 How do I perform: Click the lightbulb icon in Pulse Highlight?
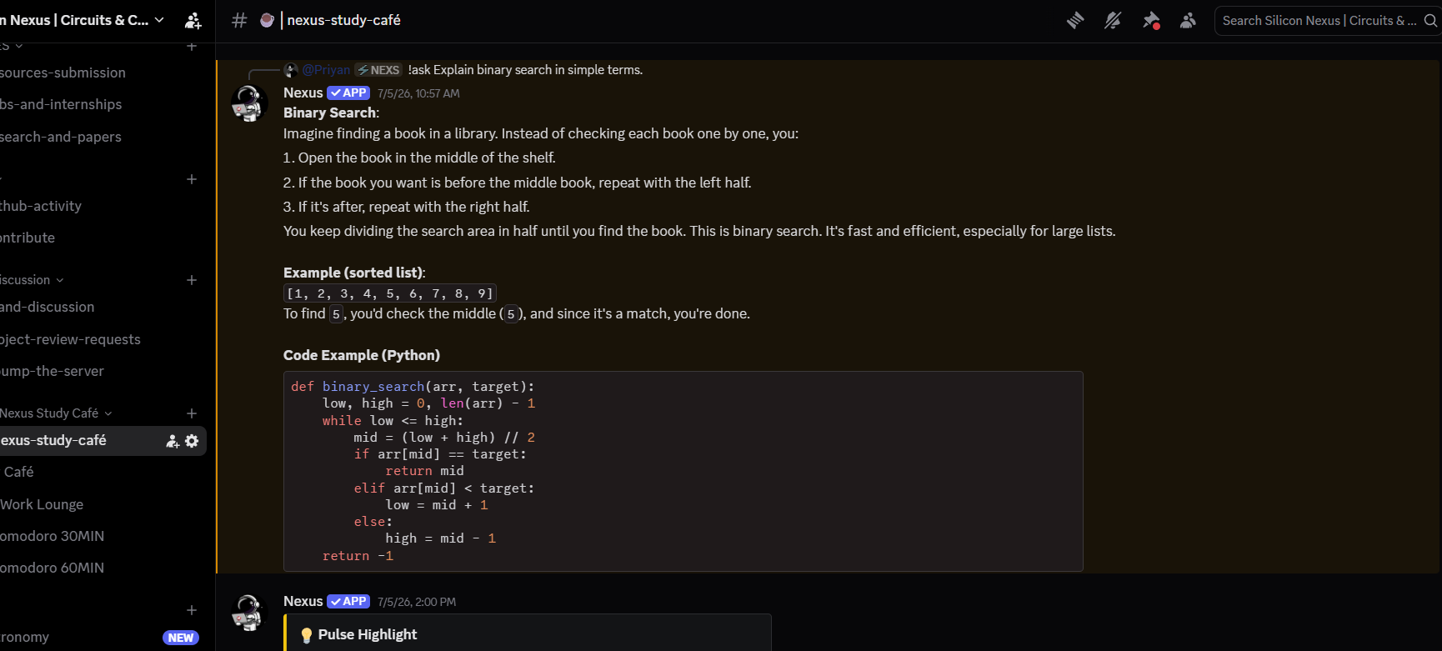[307, 635]
